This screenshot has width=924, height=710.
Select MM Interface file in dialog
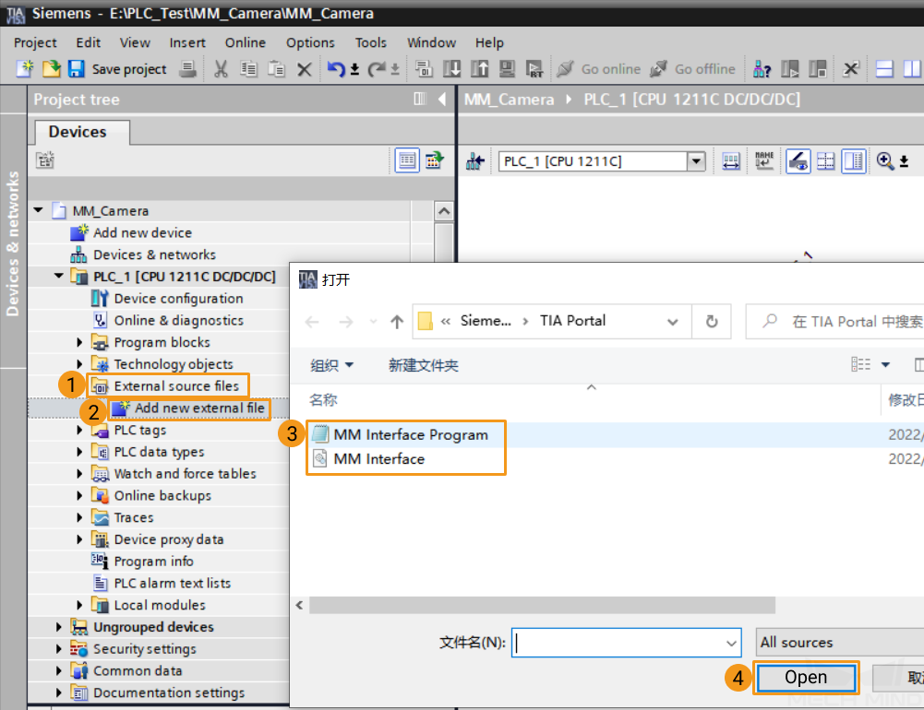378,458
